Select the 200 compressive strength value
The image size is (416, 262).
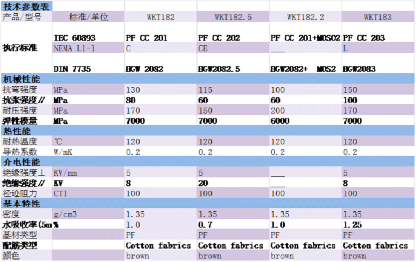click(277, 111)
